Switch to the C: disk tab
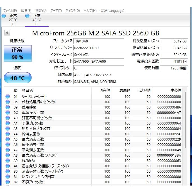This screenshot has height=192, width=192. [x=37, y=20]
